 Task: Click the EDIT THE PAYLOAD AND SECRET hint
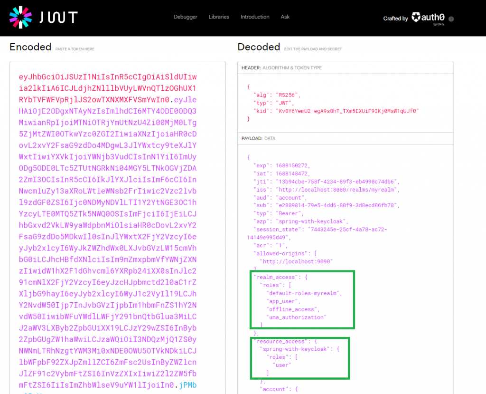[x=313, y=49]
